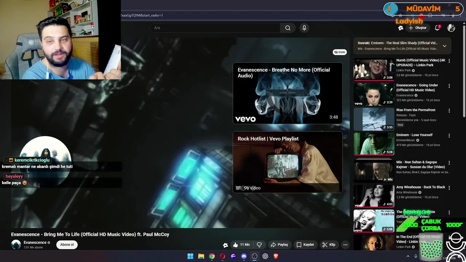This screenshot has width=466, height=262.
Task: Open options menu for Numb video
Action: point(449,61)
